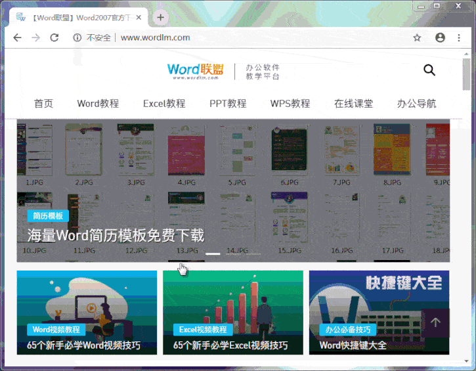Click the 办公必备技巧 tag label
Image resolution: width=476 pixels, height=371 pixels.
tap(347, 330)
